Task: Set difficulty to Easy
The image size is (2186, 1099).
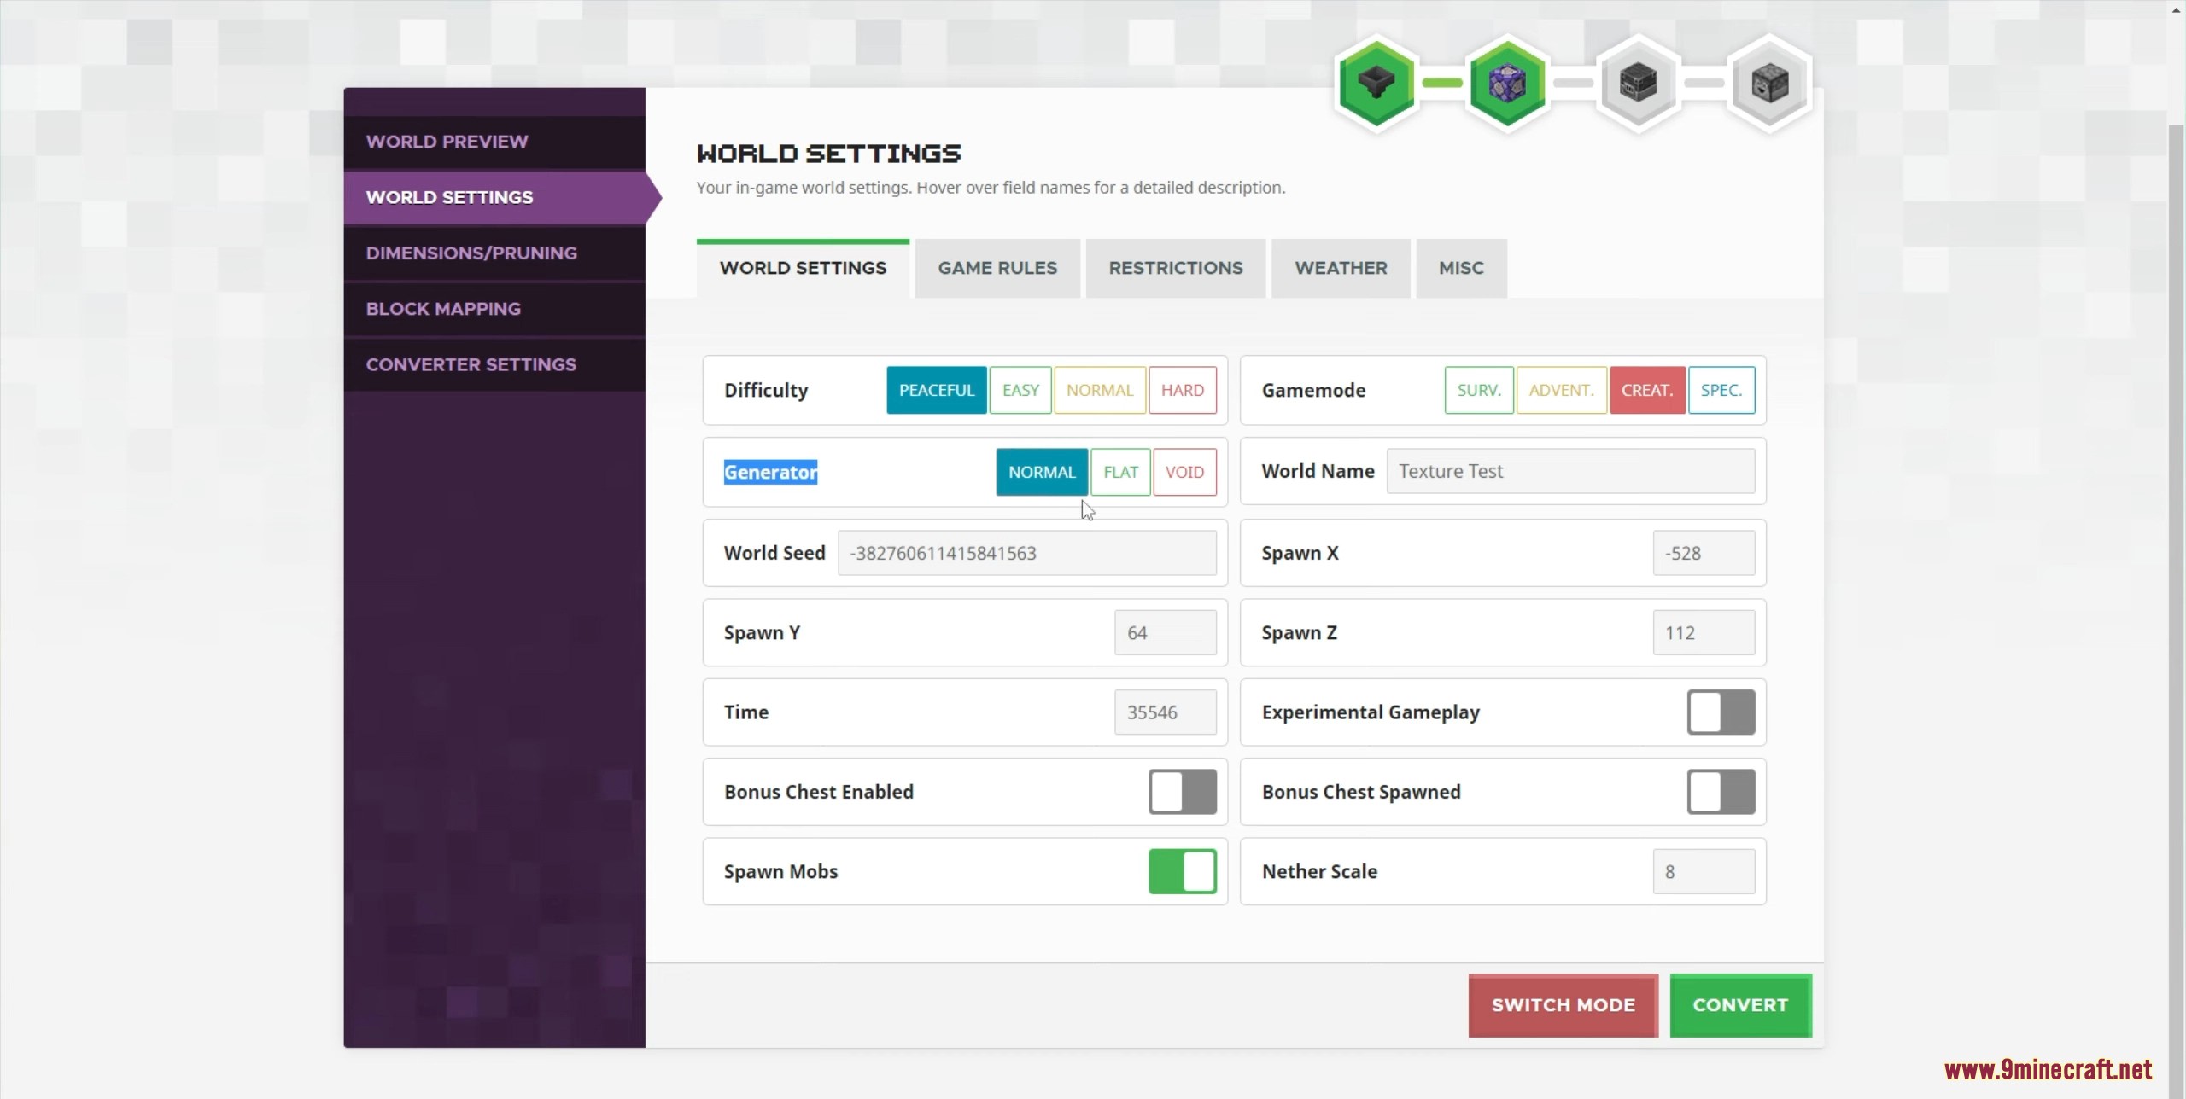Action: (x=1020, y=390)
